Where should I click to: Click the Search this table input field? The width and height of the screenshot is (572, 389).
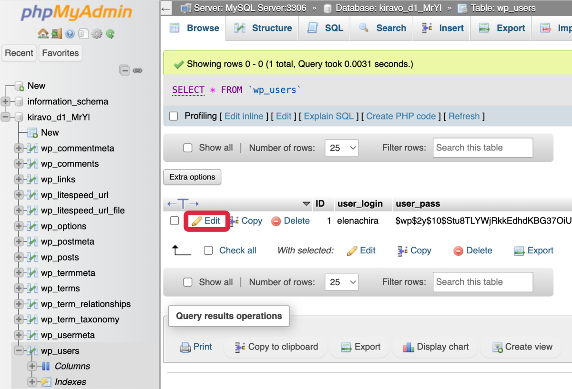(482, 148)
